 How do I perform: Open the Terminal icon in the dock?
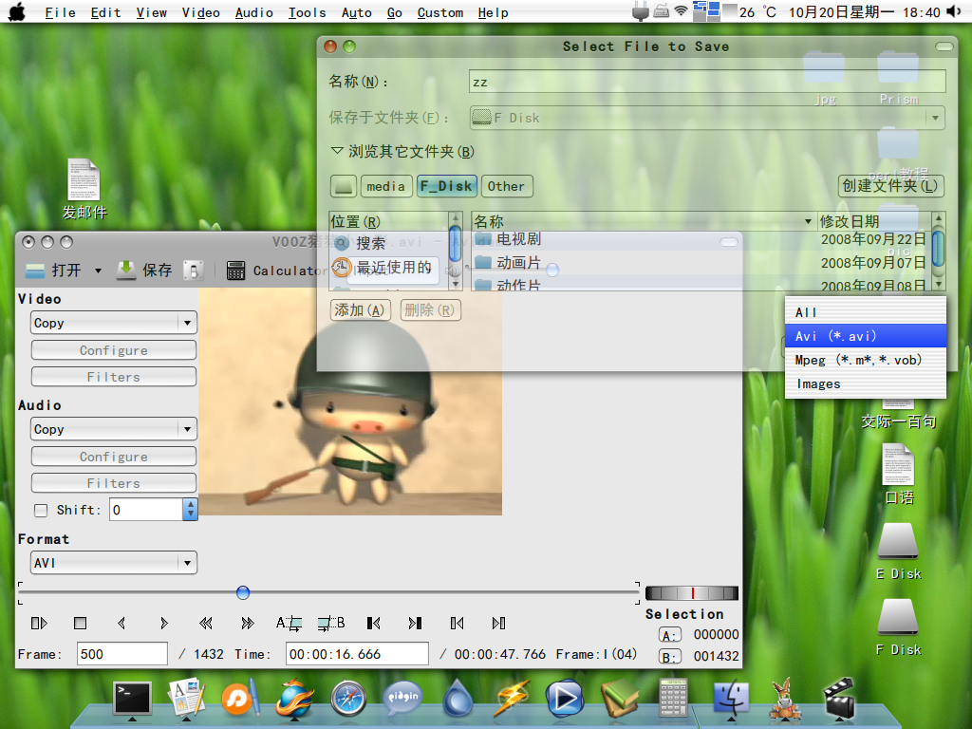click(x=132, y=699)
